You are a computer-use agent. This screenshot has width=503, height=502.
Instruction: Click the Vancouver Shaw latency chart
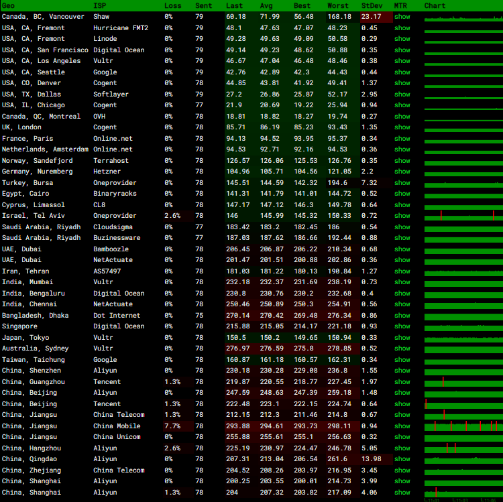tap(463, 18)
